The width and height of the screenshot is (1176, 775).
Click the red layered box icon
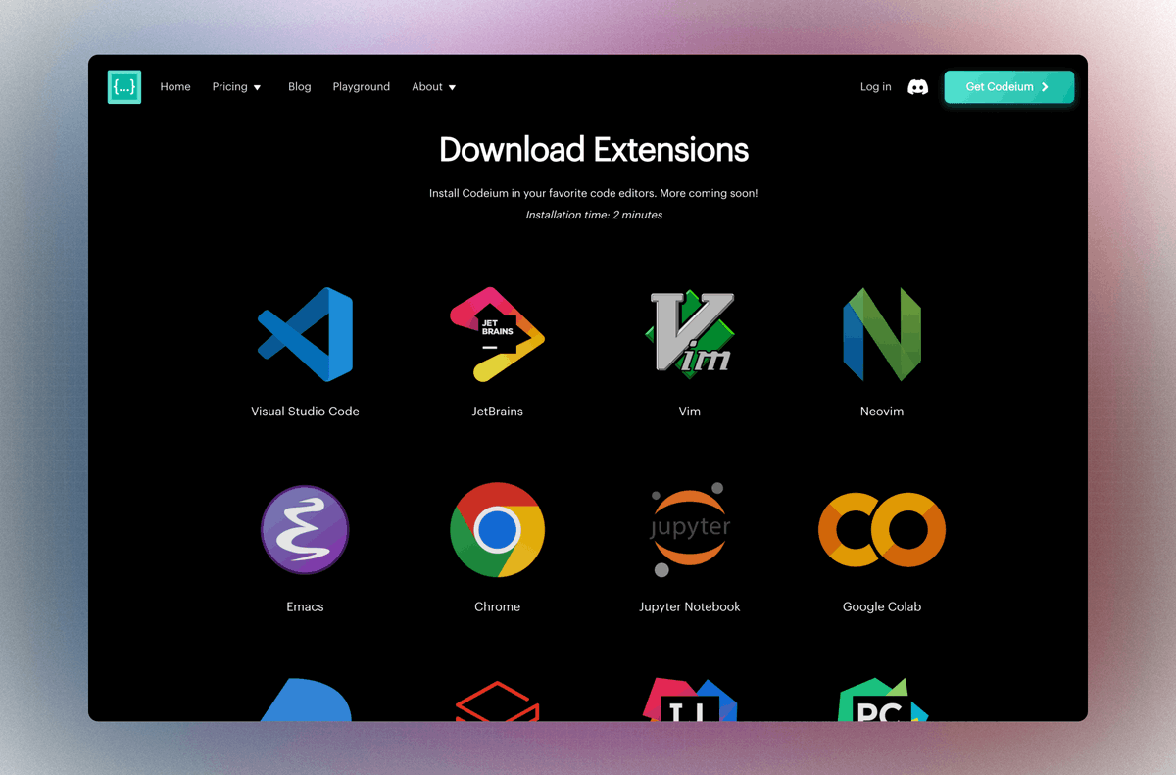pyautogui.click(x=497, y=702)
